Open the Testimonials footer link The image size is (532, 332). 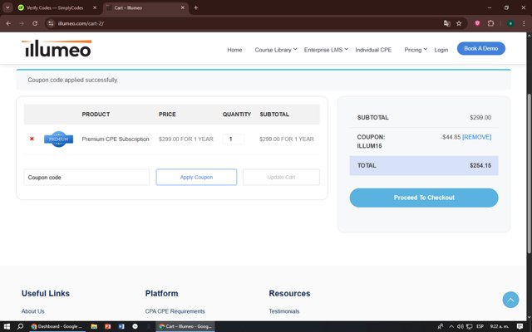284,311
